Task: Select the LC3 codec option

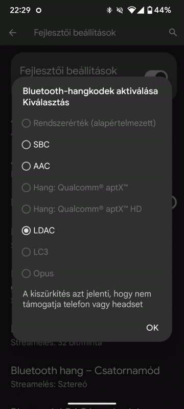Action: click(35, 252)
